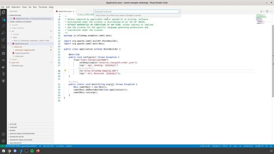
Task: Click the Open in AtlasMap code lens
Action: pos(86,68)
